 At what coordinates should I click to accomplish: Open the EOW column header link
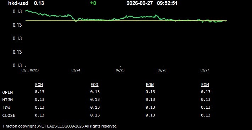[150, 85]
